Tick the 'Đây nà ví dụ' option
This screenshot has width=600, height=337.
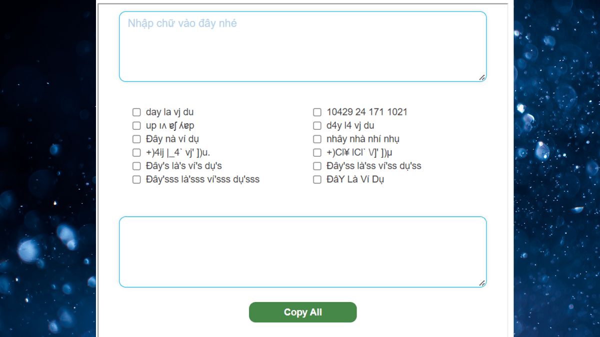(136, 139)
